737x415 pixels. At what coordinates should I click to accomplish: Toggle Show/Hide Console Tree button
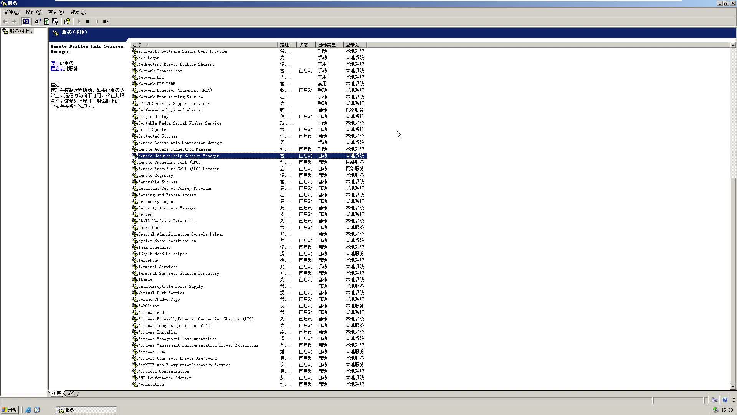tap(26, 22)
